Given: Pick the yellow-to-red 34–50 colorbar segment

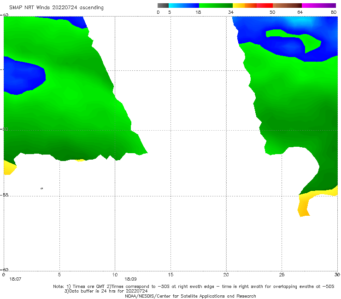Looking at the screenshot, I should [253, 6].
